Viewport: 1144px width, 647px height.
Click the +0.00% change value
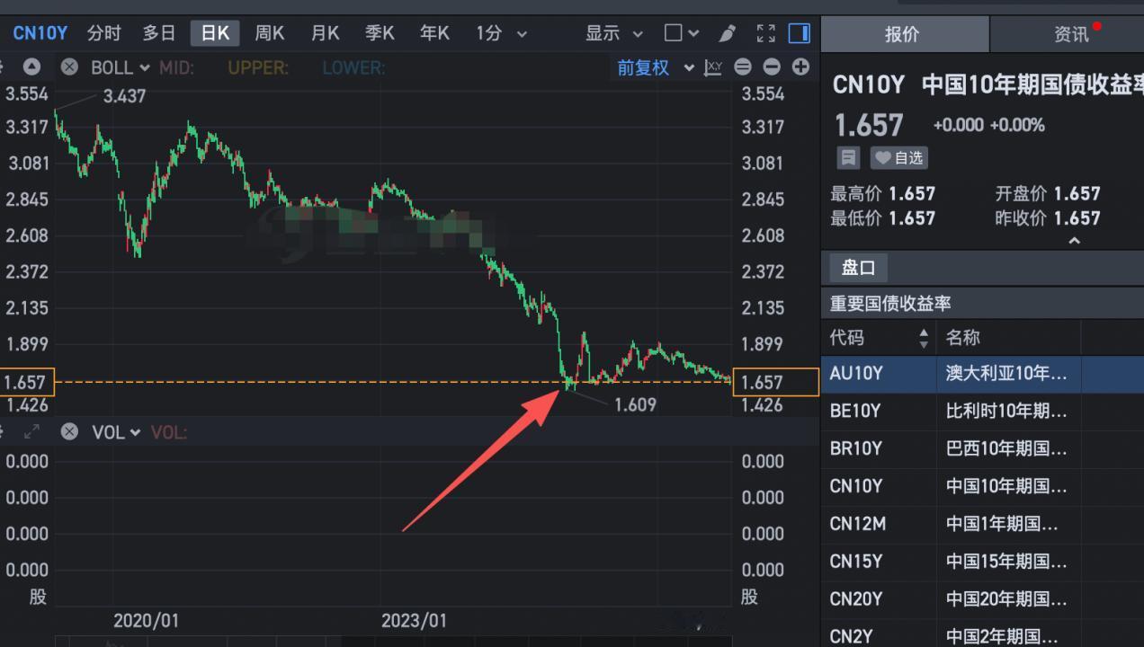pyautogui.click(x=1017, y=126)
